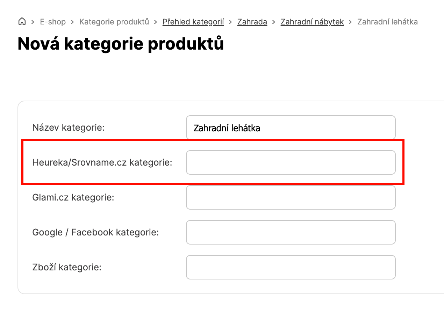Viewport: 444px width, 313px height.
Task: Go to the Zahrada breadcrumb link
Action: coord(252,22)
